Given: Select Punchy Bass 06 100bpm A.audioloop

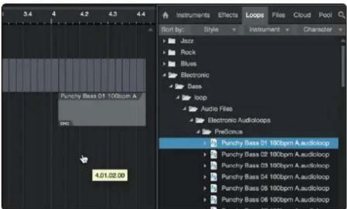Looking at the screenshot, I should click(275, 200).
